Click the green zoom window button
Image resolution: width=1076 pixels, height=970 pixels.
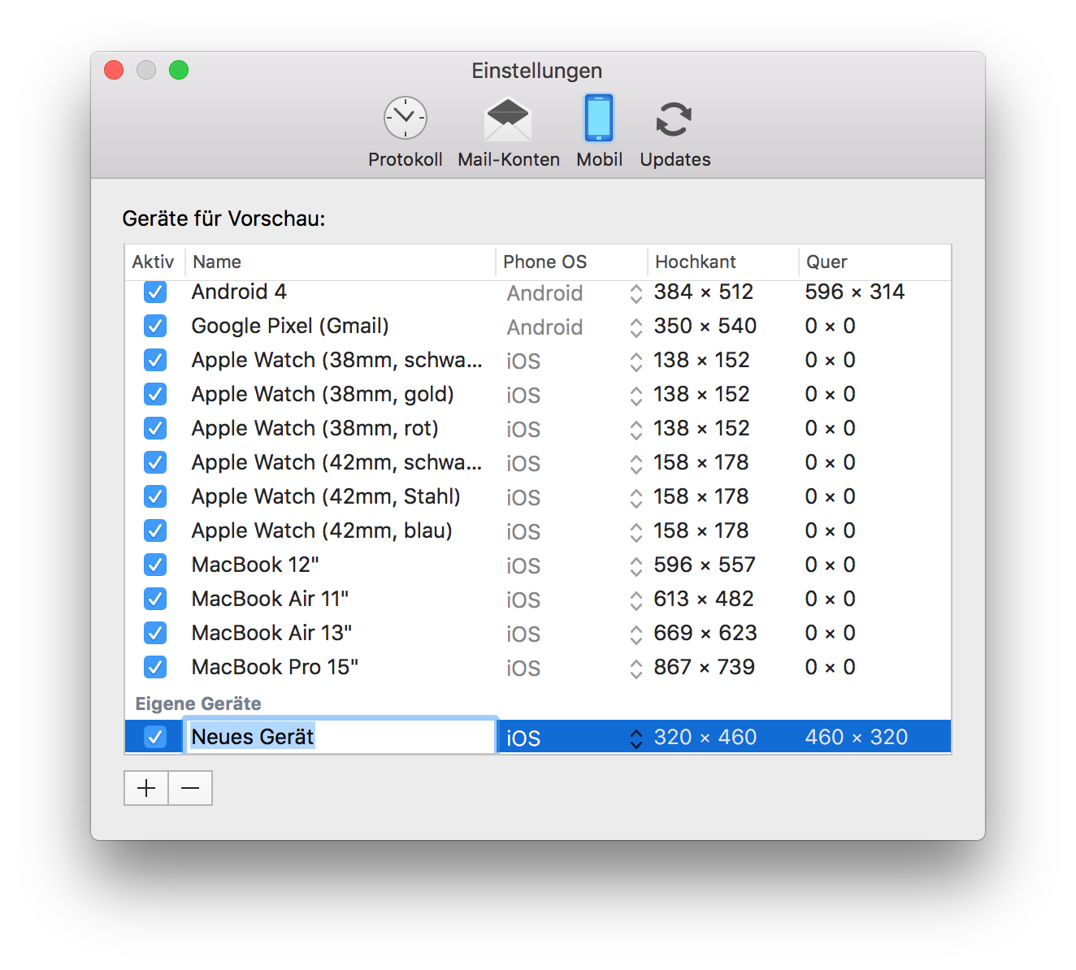click(179, 70)
